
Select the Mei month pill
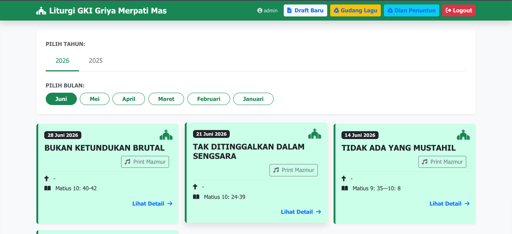tap(94, 99)
